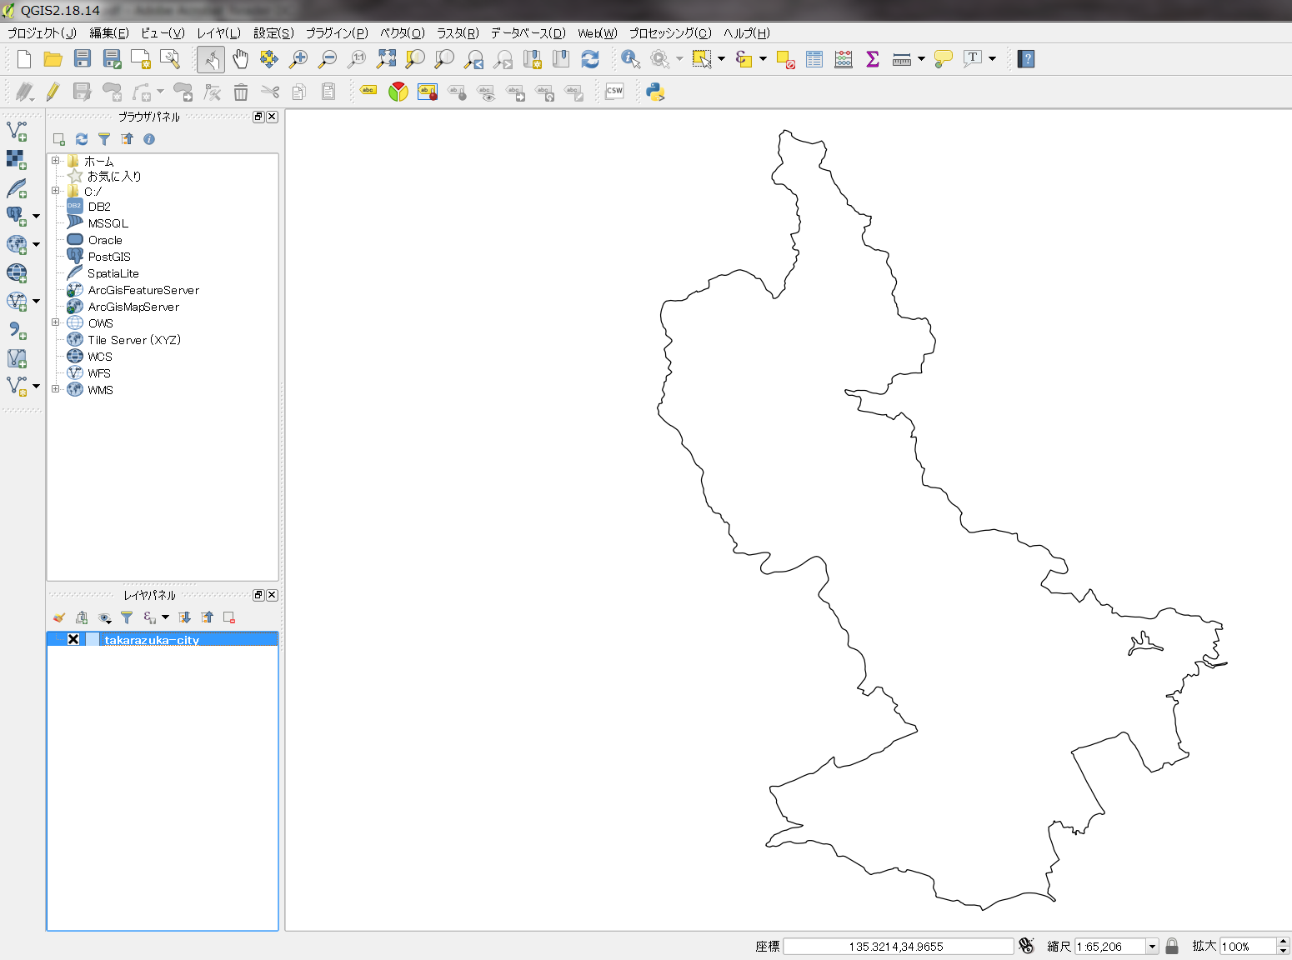Image resolution: width=1292 pixels, height=960 pixels.
Task: Open the プロジェクト menu
Action: click(42, 33)
